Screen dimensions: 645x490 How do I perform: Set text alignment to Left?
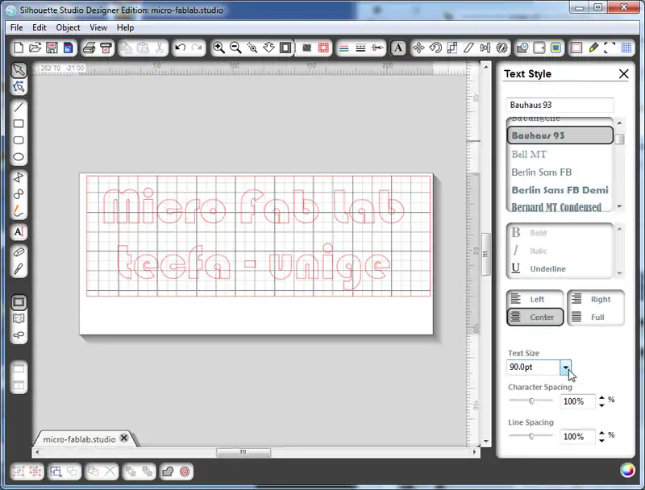pyautogui.click(x=535, y=299)
